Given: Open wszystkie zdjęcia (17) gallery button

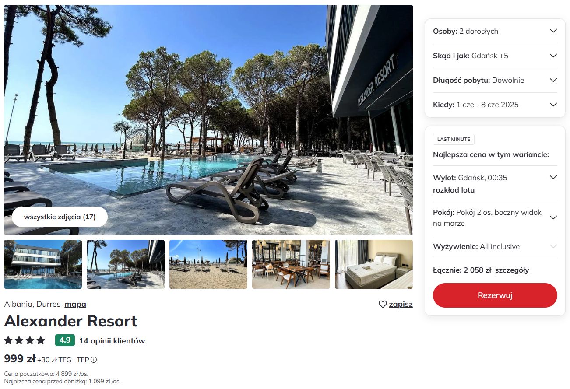Looking at the screenshot, I should 60,217.
